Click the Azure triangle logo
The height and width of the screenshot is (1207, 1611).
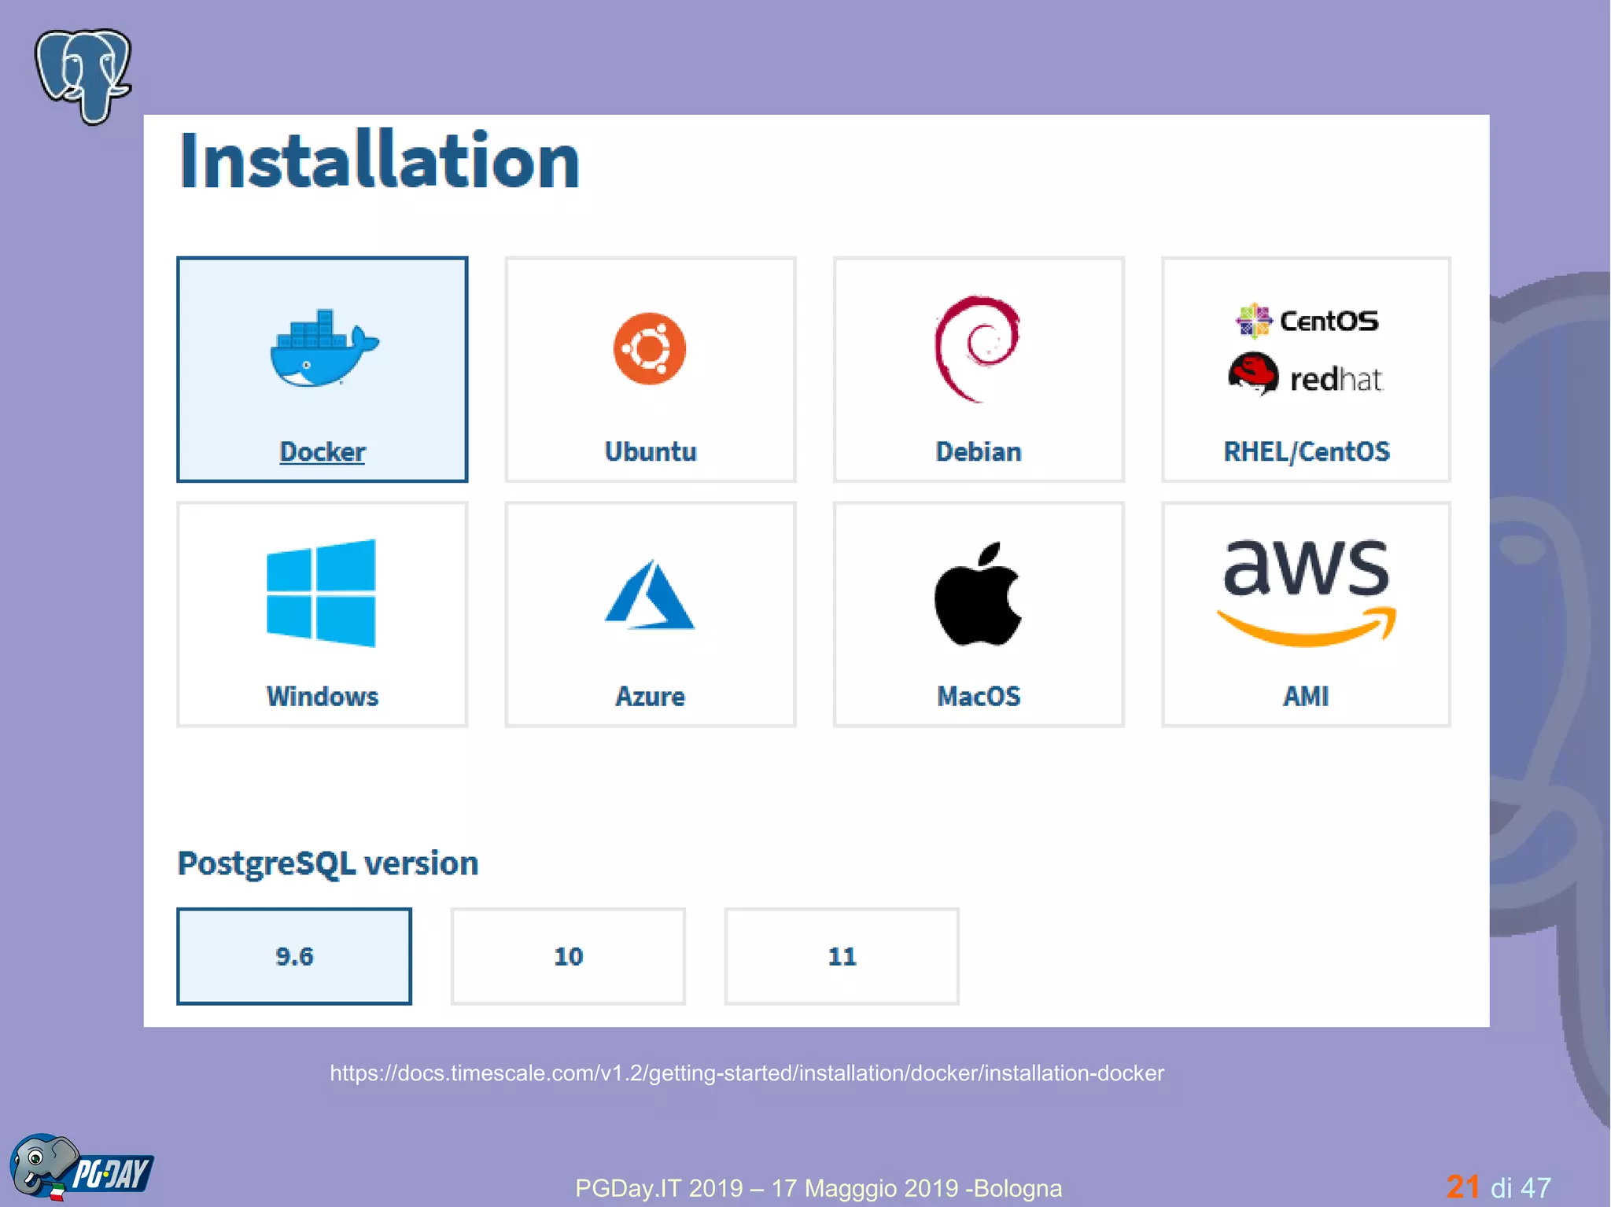coord(650,594)
